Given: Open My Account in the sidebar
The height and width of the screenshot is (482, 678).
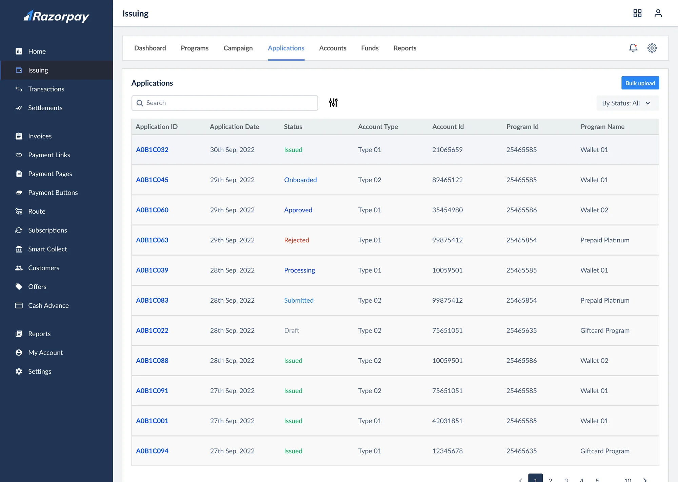Looking at the screenshot, I should pyautogui.click(x=45, y=353).
